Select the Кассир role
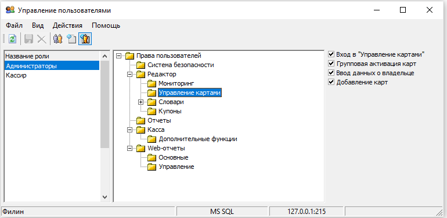This screenshot has height=218, width=447. (x=52, y=76)
